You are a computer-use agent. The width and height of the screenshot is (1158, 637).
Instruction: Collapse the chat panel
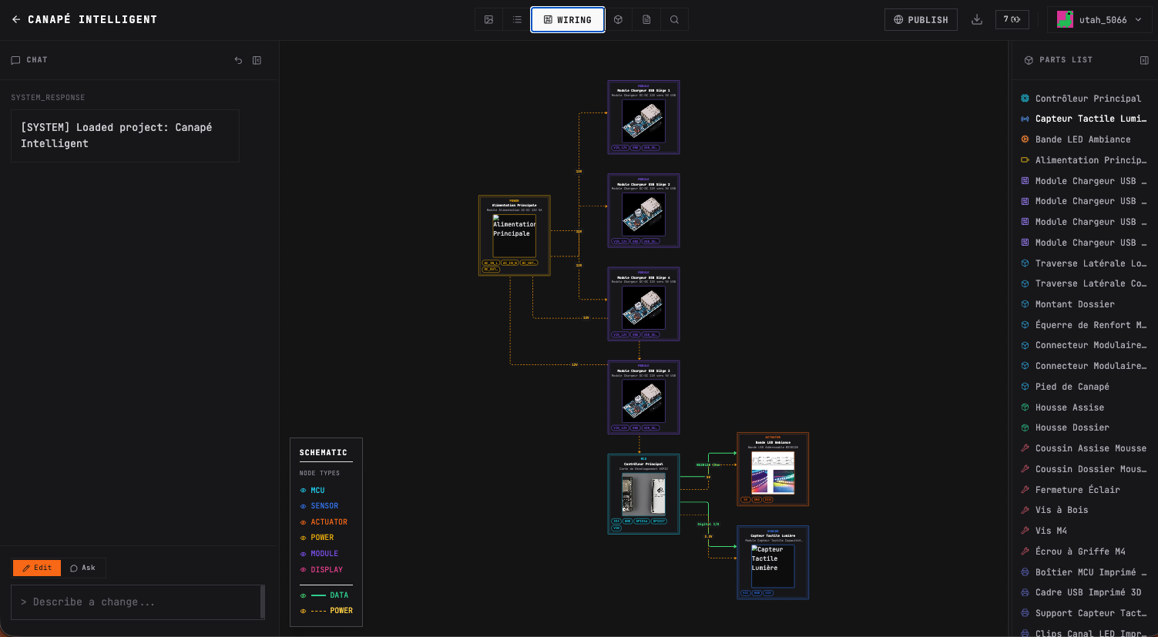tap(257, 60)
